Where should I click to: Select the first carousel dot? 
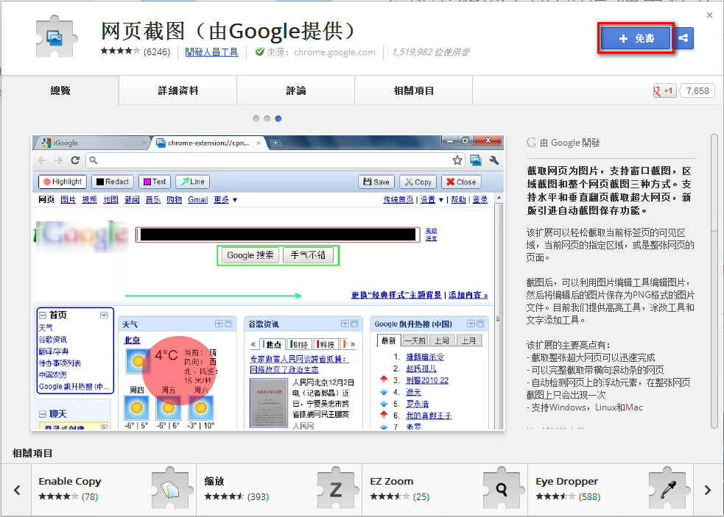pyautogui.click(x=256, y=118)
